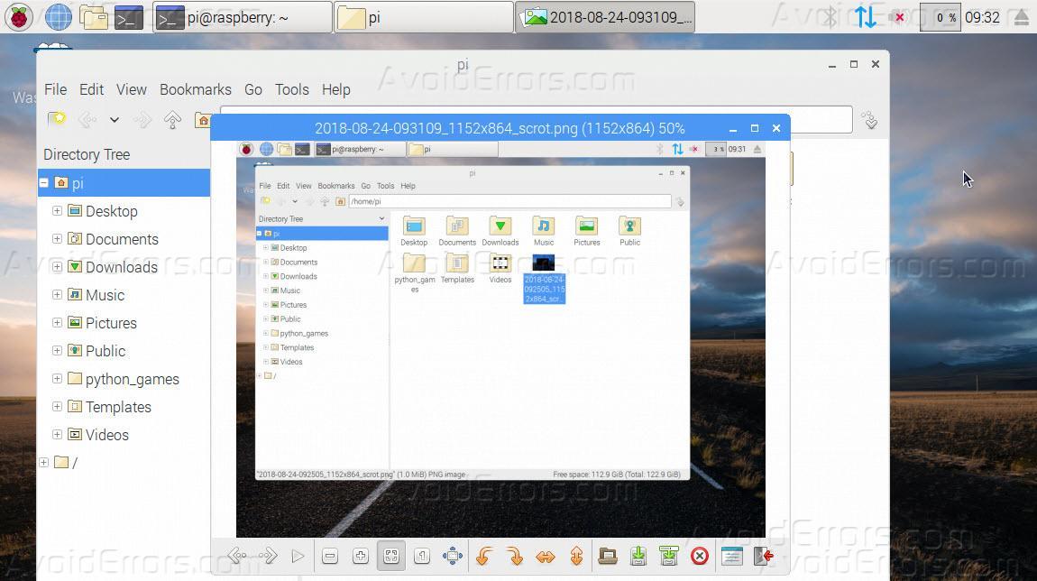Rotate the image counterclockwise
Viewport: 1037px width, 581px height.
(x=483, y=557)
